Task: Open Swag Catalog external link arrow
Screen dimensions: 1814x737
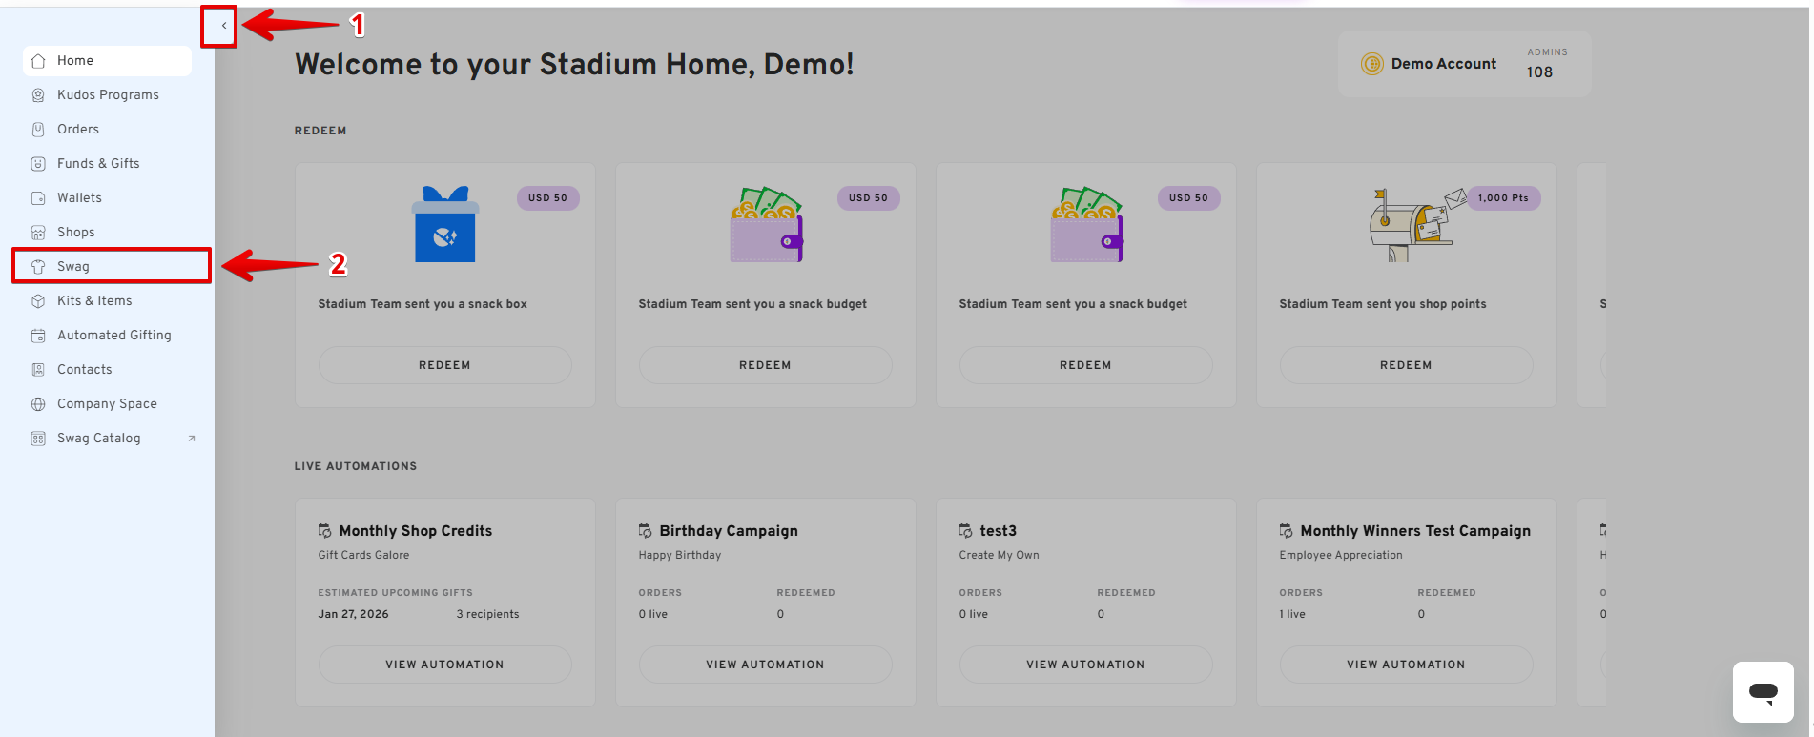Action: (192, 439)
